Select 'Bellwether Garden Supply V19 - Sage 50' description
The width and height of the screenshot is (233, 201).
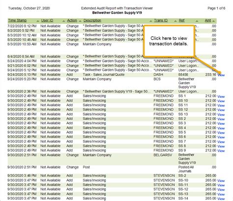116,91
